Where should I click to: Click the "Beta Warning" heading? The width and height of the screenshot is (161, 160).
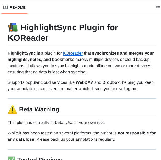pos(39,109)
